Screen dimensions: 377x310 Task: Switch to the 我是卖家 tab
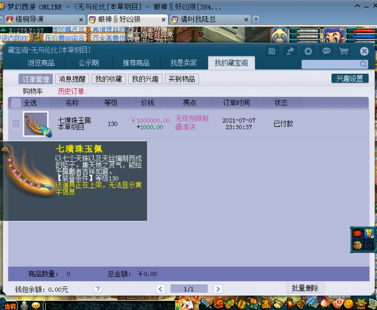point(184,63)
